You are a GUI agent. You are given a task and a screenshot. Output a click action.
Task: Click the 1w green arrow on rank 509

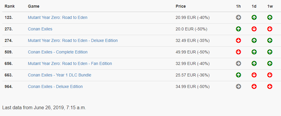[x=270, y=52]
